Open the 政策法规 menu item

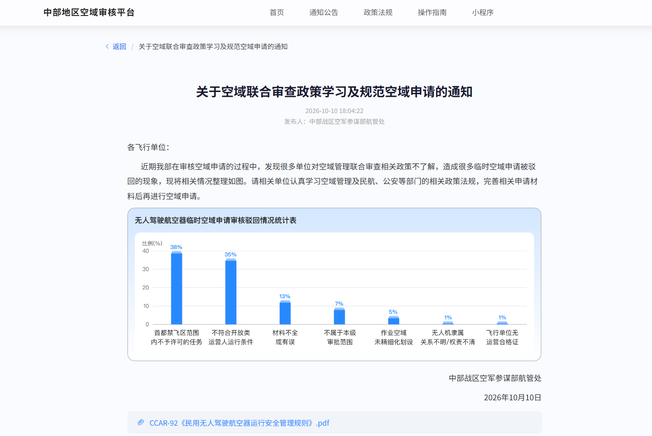[x=378, y=12]
